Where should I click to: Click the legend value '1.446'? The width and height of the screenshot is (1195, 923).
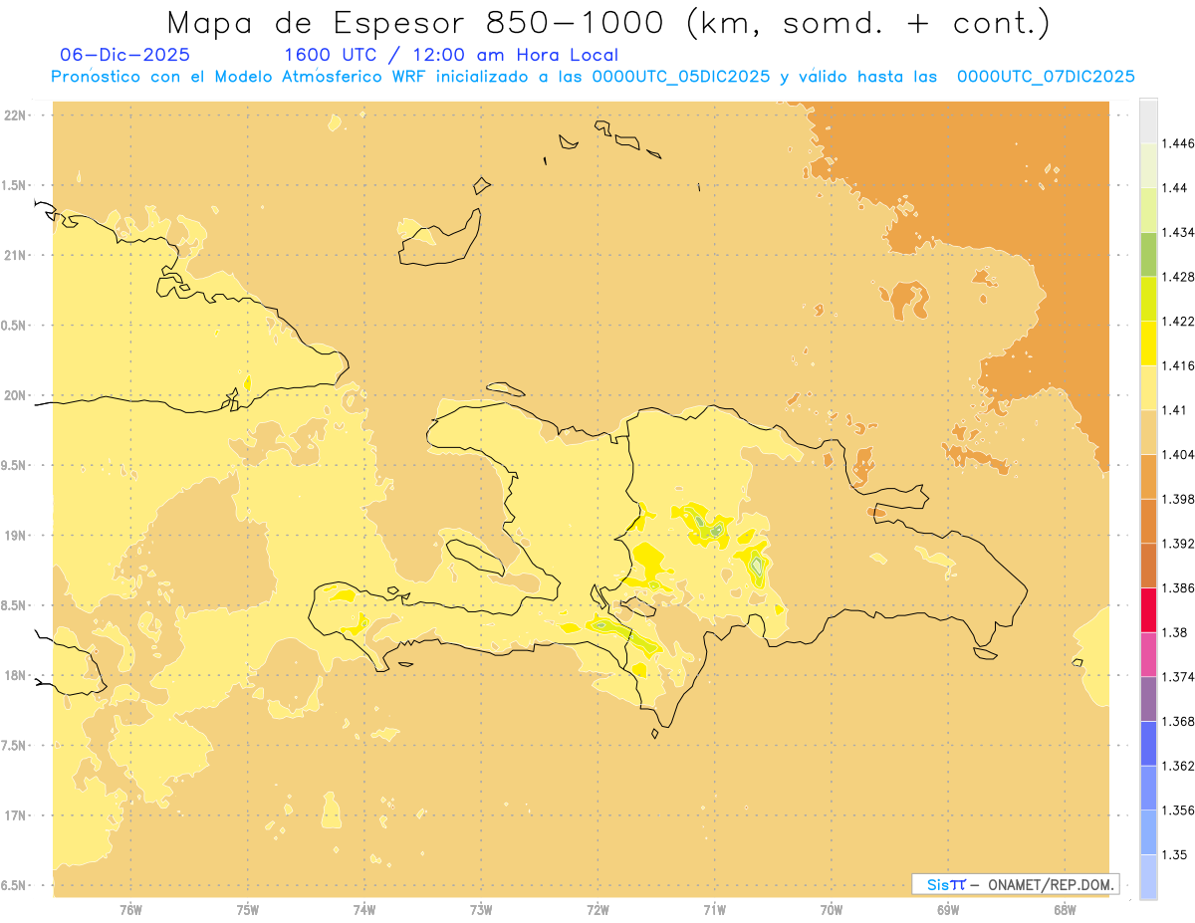click(x=1178, y=143)
